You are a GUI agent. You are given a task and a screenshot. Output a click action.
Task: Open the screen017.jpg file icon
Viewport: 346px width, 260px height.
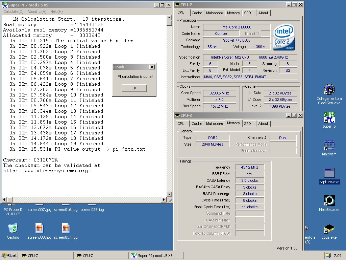[66, 228]
